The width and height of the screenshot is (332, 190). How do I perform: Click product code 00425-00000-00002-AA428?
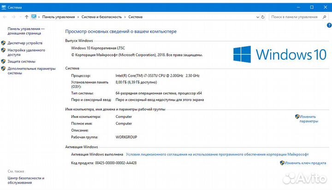pos(116,163)
